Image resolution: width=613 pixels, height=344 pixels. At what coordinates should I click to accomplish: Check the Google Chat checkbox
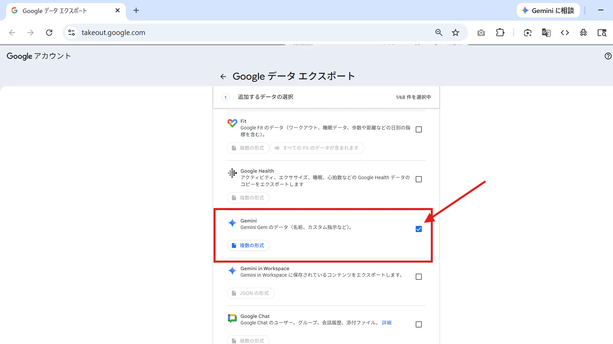click(x=419, y=324)
